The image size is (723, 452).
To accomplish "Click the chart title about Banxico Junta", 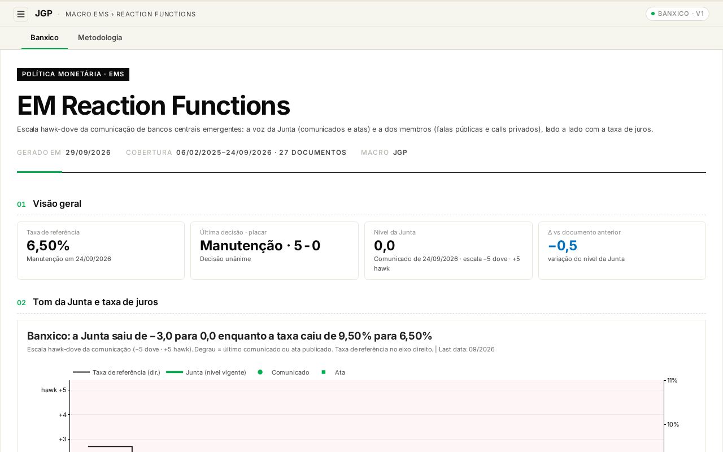I will [230, 336].
